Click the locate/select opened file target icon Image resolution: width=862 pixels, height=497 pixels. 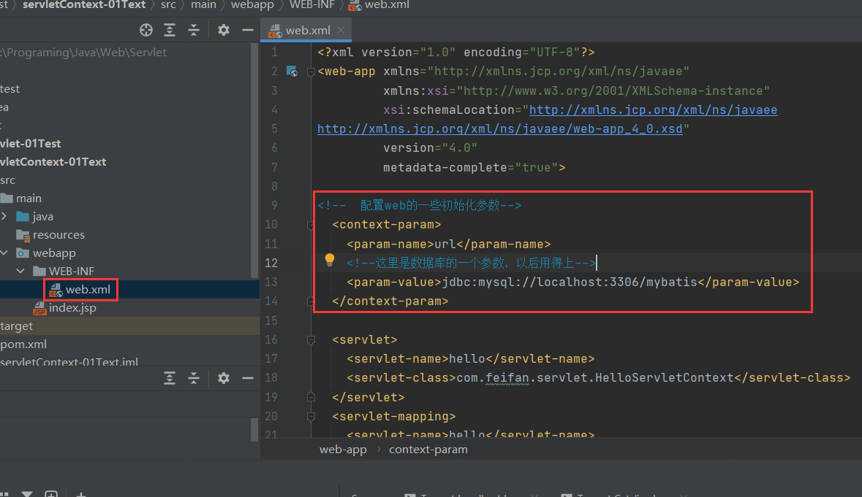coord(146,30)
